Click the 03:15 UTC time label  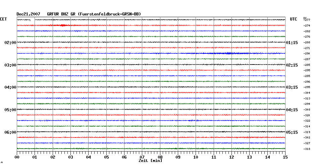point(292,87)
